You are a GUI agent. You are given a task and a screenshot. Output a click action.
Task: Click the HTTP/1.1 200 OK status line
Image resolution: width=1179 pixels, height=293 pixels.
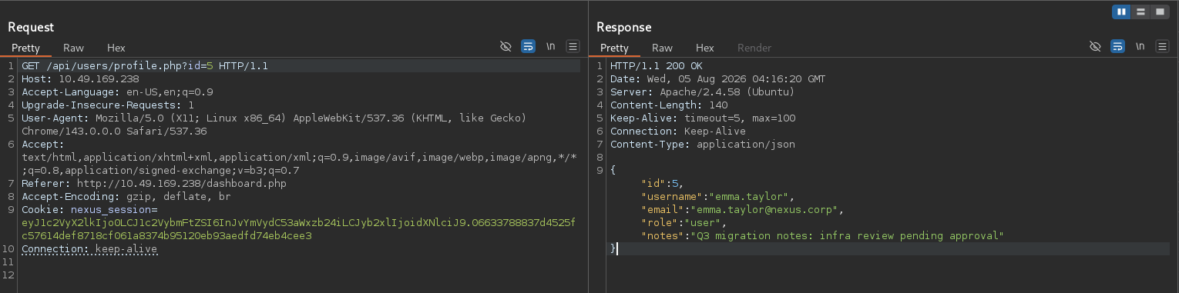pyautogui.click(x=657, y=66)
